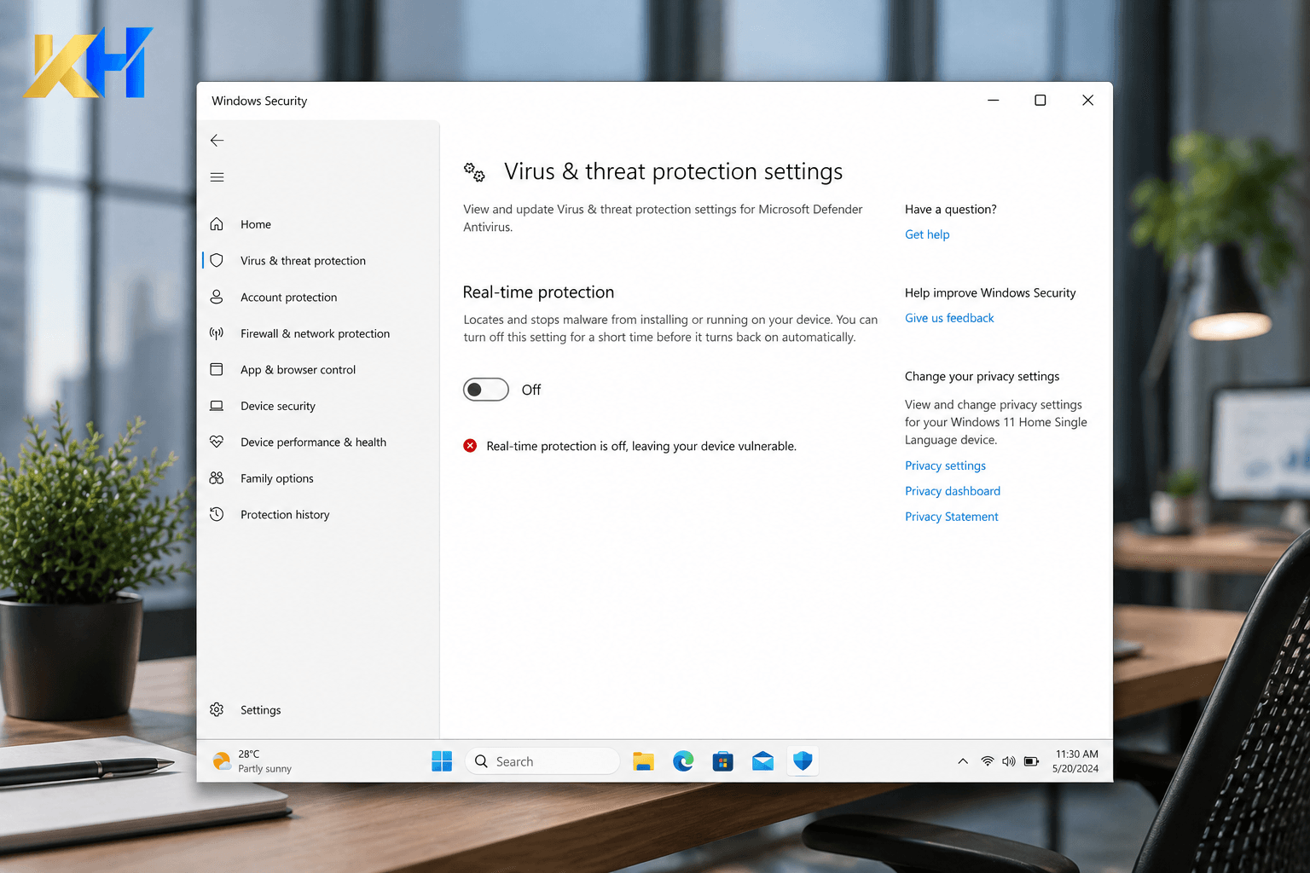Click the red error icon beside vulnerability warning

(x=470, y=446)
